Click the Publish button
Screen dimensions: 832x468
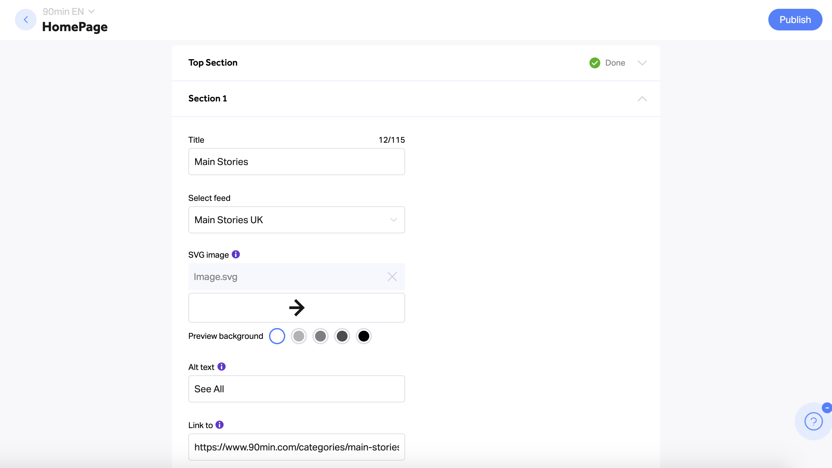795,20
